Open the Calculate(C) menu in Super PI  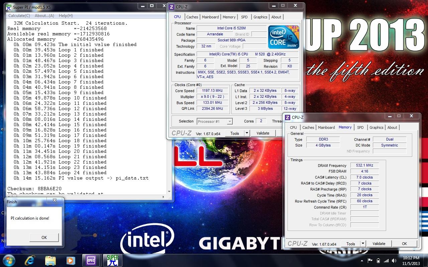click(19, 16)
